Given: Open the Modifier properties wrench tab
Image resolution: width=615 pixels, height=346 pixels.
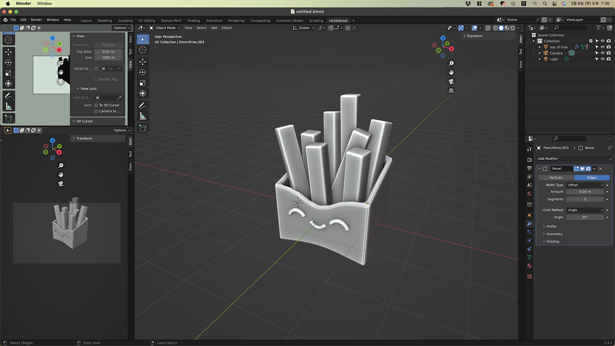Looking at the screenshot, I should coord(529,224).
